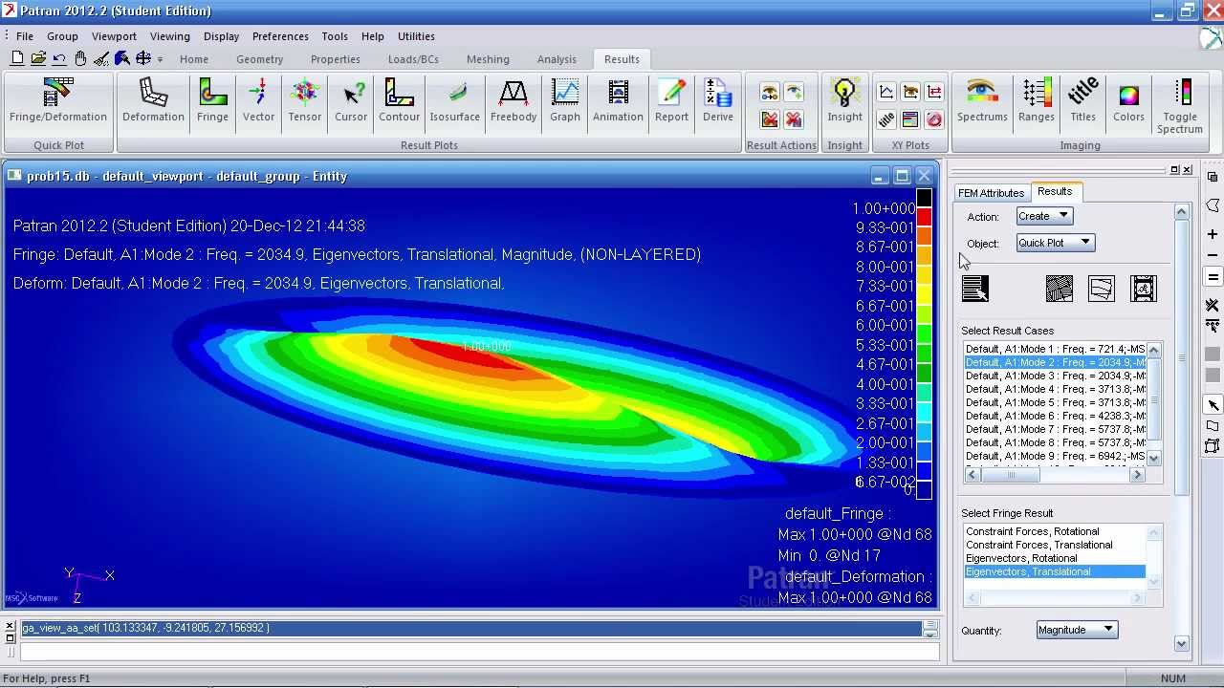
Task: Switch to the Analysis ribbon tab
Action: coord(557,59)
